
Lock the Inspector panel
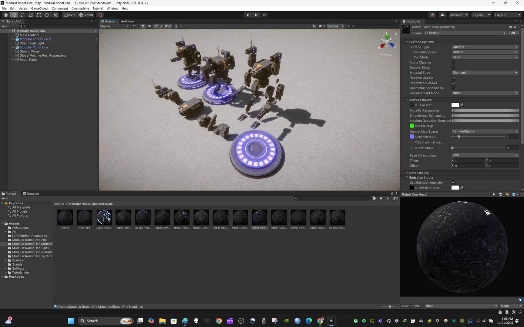(x=516, y=21)
